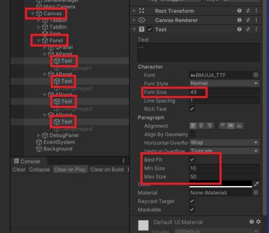This screenshot has width=269, height=233.
Task: Enable Align By Geometry checkbox
Action: [x=192, y=134]
